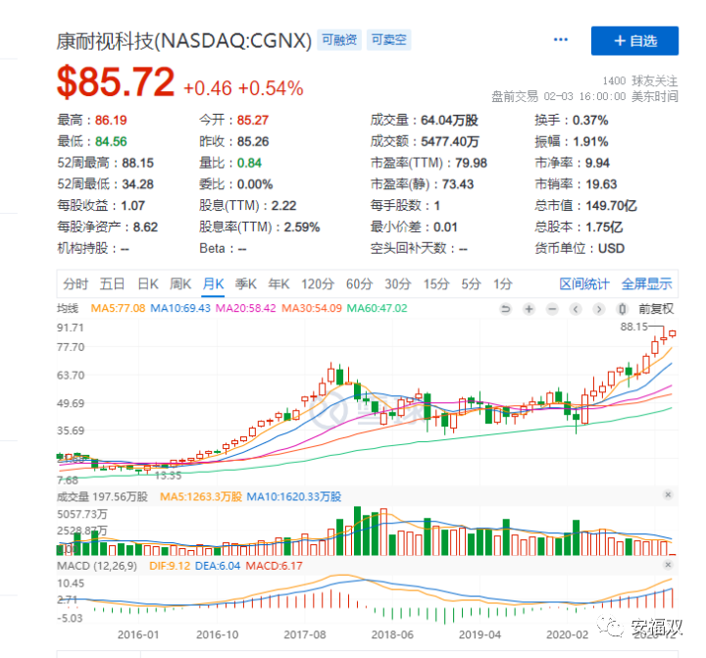Move chart left with arrow icon
The image size is (706, 658).
(576, 309)
